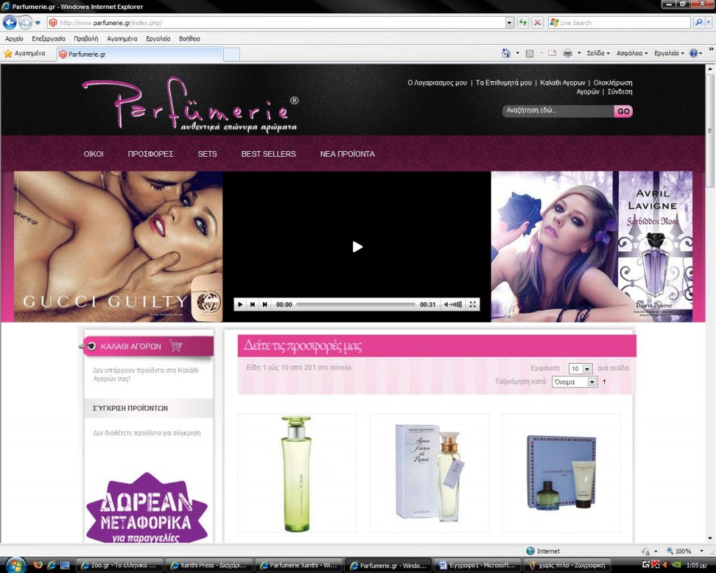This screenshot has height=573, width=716.
Task: Click the Kaspersky tray icon
Action: (656, 565)
